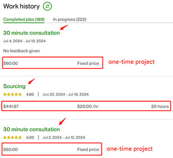This screenshot has width=173, height=158.
Task: Click the Jul 4, 2024 - Jul 19, 2024 date range
Action: coord(24,41)
